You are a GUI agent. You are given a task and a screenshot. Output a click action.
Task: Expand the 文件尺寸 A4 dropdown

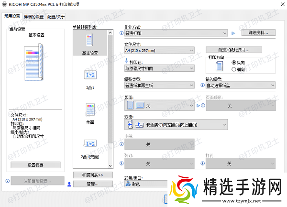[159, 50]
